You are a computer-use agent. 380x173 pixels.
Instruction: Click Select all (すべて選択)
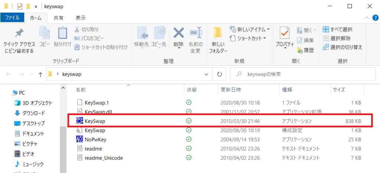[x=338, y=30]
